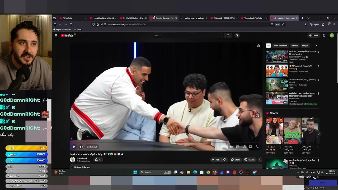Play the video with the player button

pos(74,147)
